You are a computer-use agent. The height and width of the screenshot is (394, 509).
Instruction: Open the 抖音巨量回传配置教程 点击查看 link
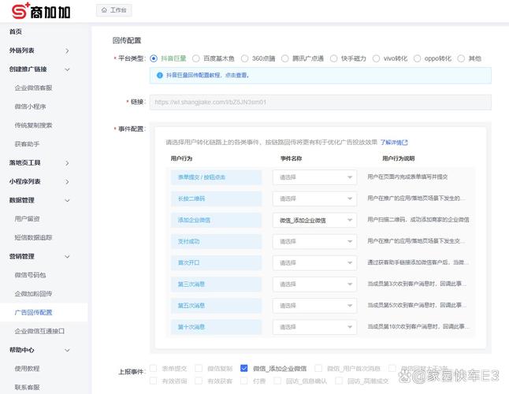coord(207,76)
